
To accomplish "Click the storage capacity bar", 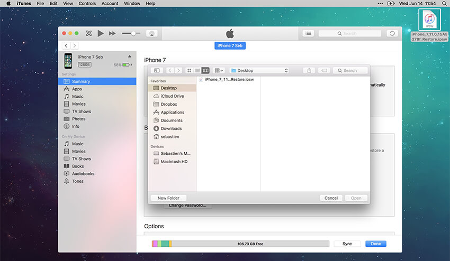I will (x=240, y=244).
